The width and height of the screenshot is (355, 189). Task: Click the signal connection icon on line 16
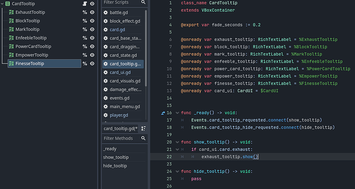[x=163, y=113]
